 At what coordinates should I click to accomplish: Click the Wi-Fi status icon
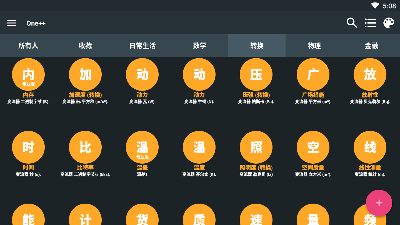point(375,6)
